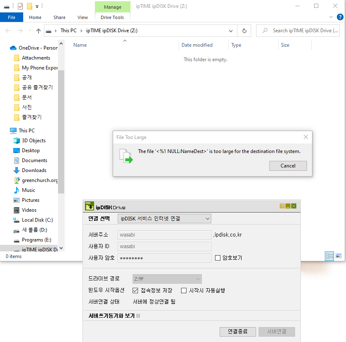346x342 pixels.
Task: Switch to Details view in the status bar
Action: 329,256
